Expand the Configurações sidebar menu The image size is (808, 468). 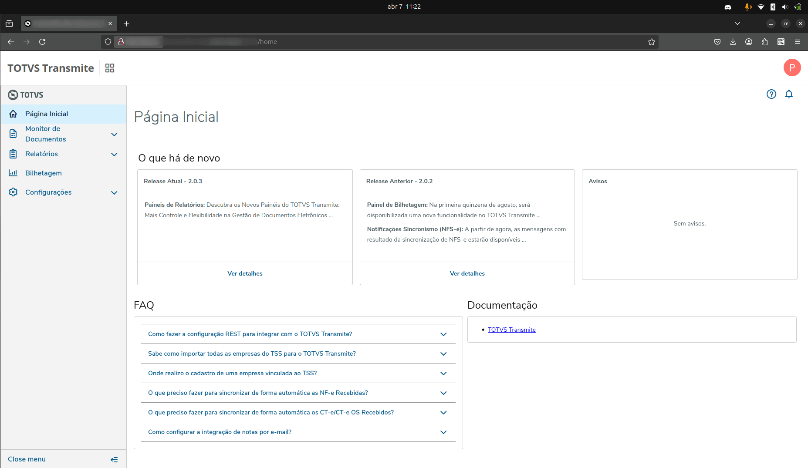click(114, 193)
